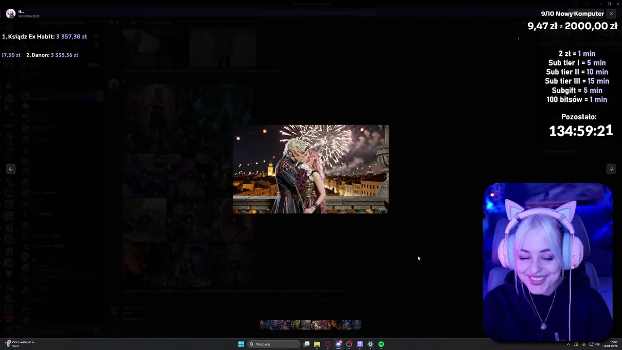Click the fireworks kiss image in the viewer

coord(311,169)
